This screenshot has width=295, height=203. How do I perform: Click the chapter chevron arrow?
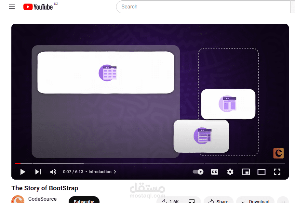tap(115, 172)
